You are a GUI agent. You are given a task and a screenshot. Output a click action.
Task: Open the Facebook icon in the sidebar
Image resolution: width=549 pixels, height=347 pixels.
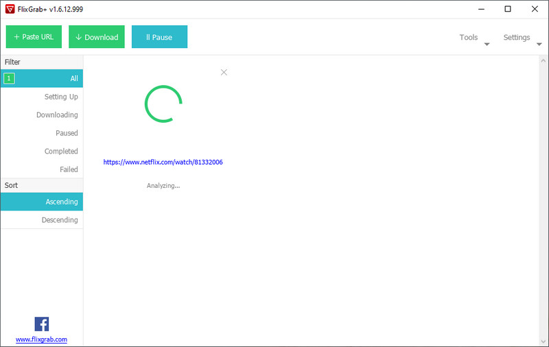pyautogui.click(x=42, y=324)
